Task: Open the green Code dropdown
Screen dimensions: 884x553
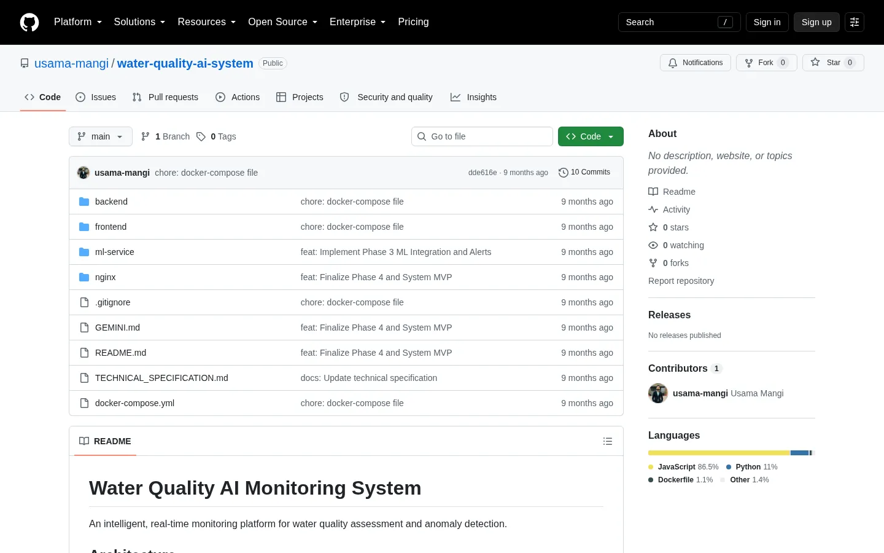Action: pos(591,136)
